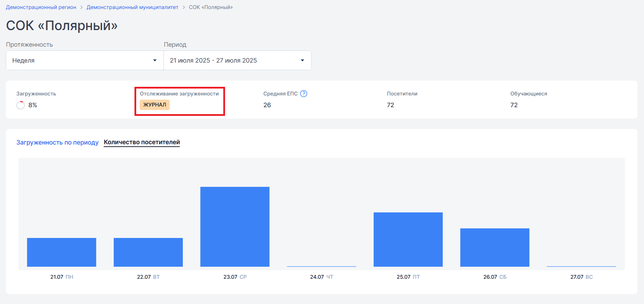
Task: Click the ЖУРНАЛ badge
Action: point(155,105)
